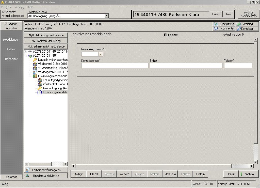
Task: Click Avsluta KLARA SVPL button
Action: (x=249, y=14)
